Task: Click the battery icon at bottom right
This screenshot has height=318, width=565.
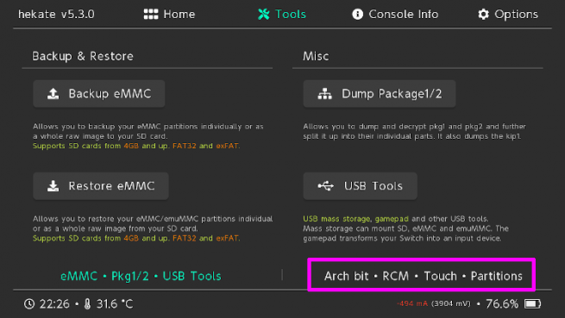Action: point(532,303)
